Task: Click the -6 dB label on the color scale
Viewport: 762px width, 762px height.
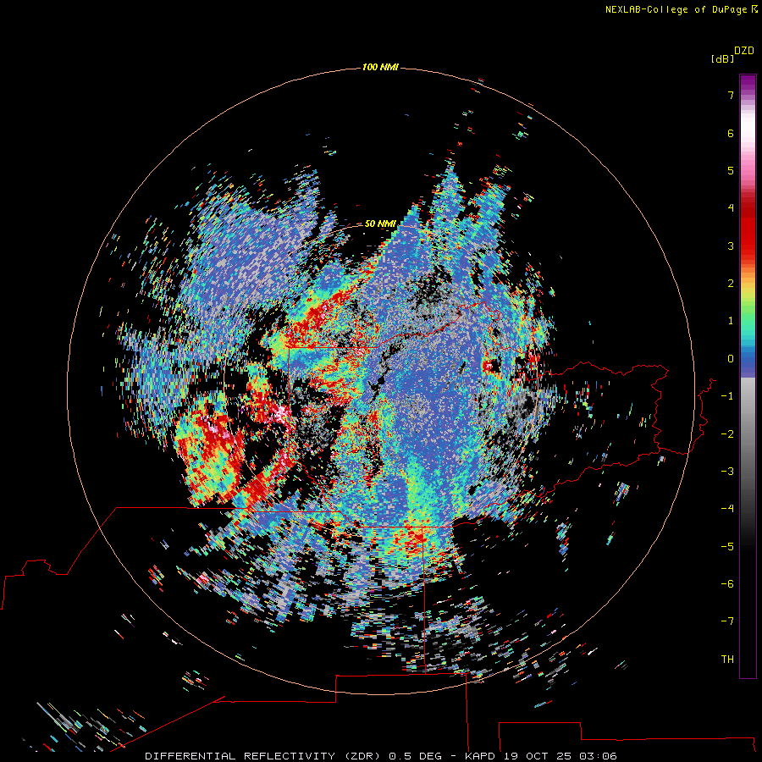Action: (727, 584)
